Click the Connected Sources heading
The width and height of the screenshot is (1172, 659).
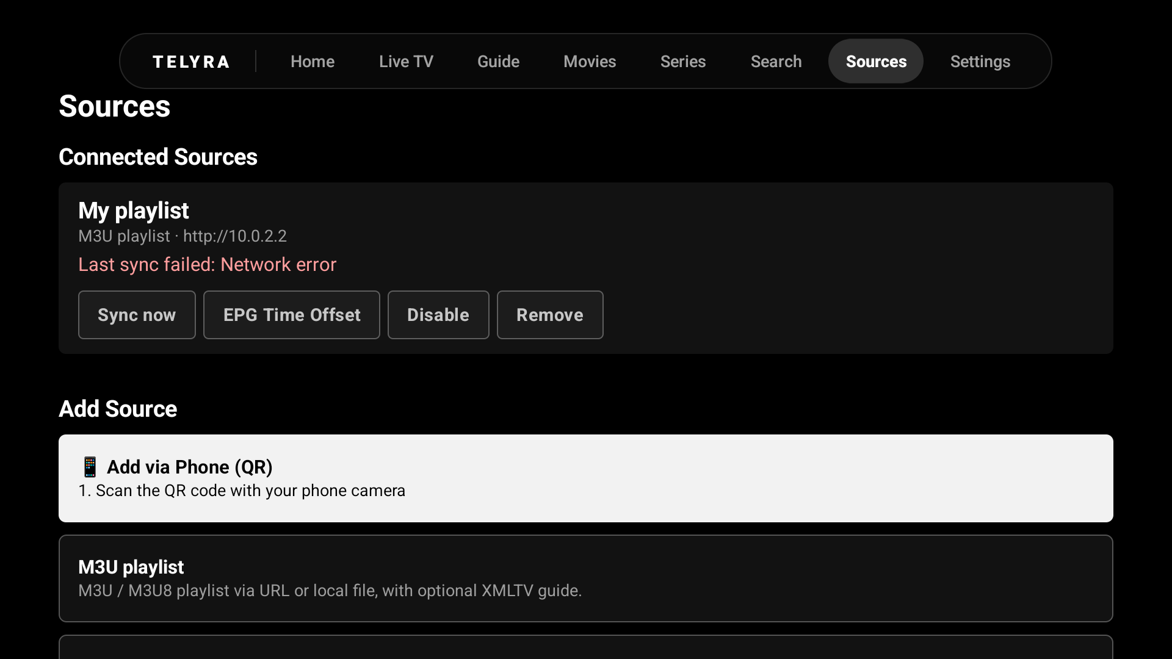click(158, 157)
